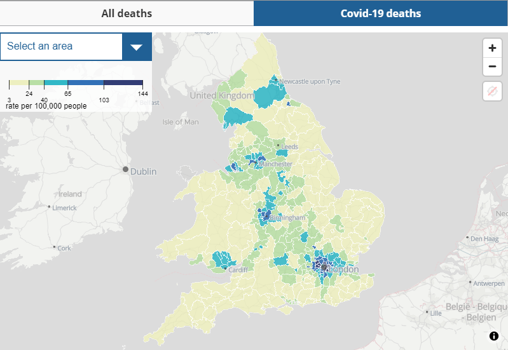Screen dimensions: 508x350
Task: Switch to the All deaths tab
Action: pyautogui.click(x=127, y=13)
